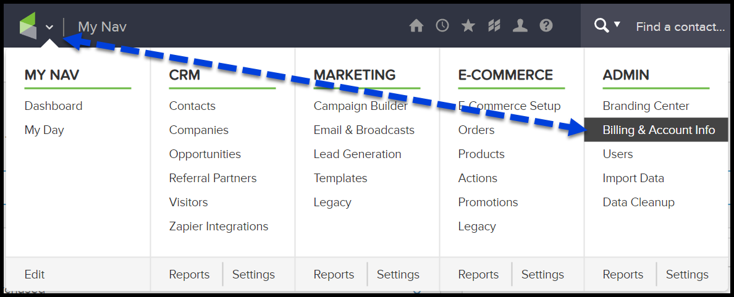Click the magnifying glass search icon
This screenshot has height=297, width=734.
[x=601, y=26]
